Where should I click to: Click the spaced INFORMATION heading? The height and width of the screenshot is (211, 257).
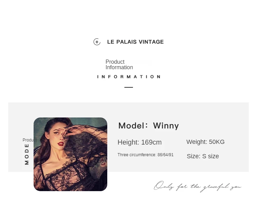coord(129,77)
